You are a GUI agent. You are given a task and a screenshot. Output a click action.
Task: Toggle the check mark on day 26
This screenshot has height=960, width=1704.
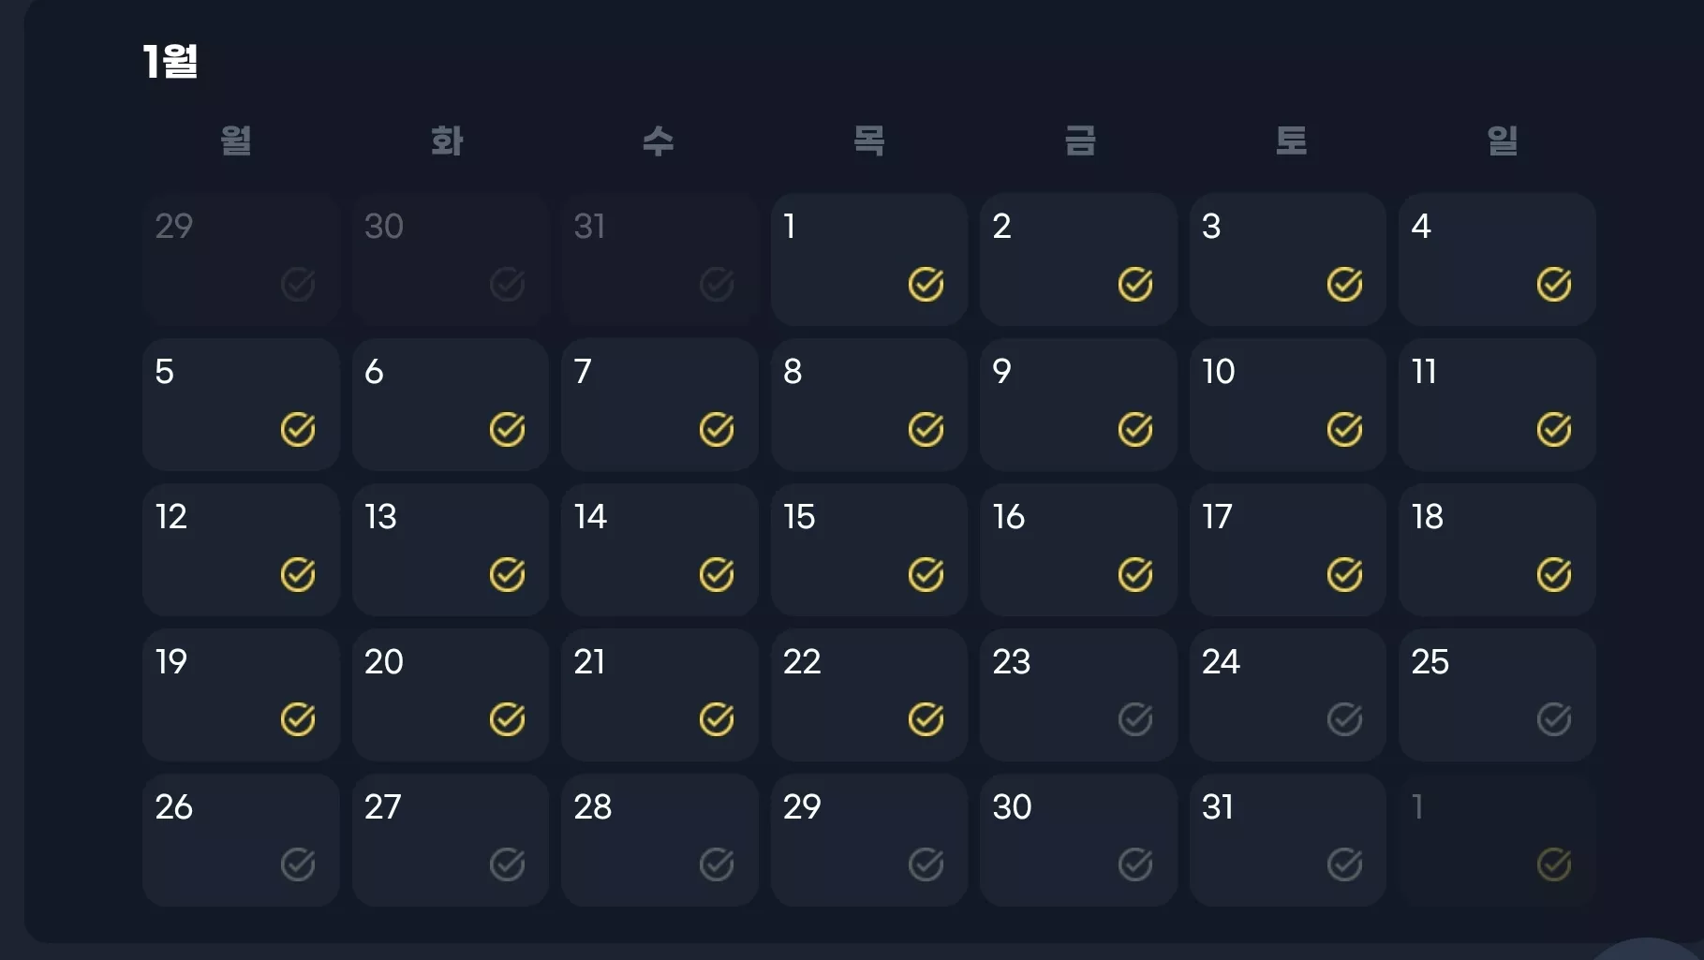(x=298, y=864)
